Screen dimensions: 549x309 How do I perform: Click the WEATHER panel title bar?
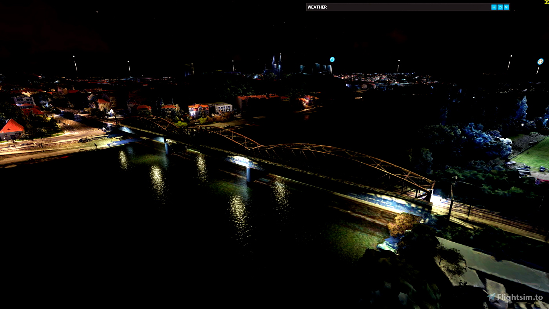(x=408, y=7)
